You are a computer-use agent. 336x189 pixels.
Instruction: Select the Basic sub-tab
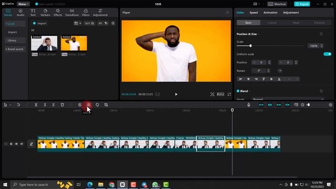click(248, 23)
